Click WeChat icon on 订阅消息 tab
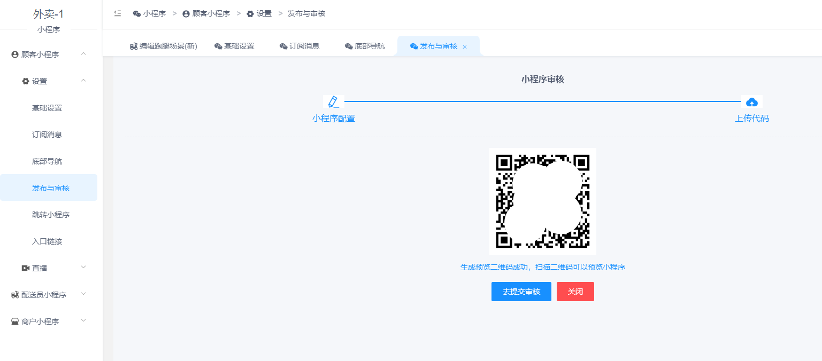Screen dimensions: 822x361 (283, 46)
